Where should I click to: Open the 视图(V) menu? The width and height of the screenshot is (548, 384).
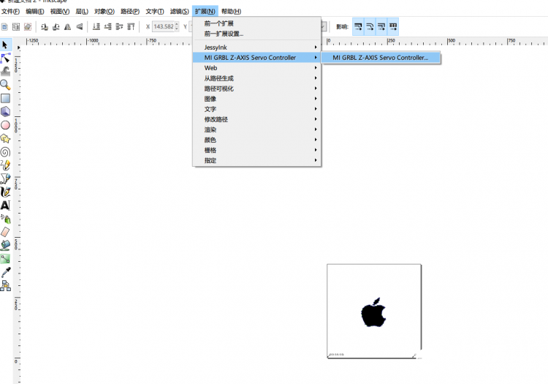pyautogui.click(x=60, y=11)
